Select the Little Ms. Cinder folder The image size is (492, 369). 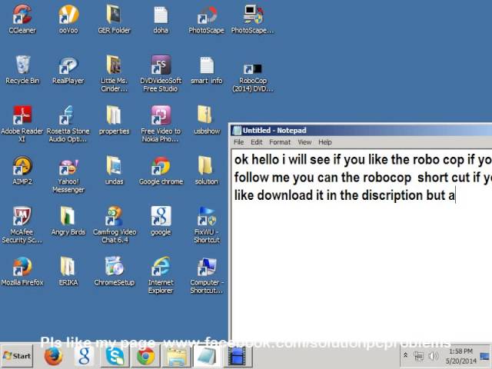tap(114, 74)
